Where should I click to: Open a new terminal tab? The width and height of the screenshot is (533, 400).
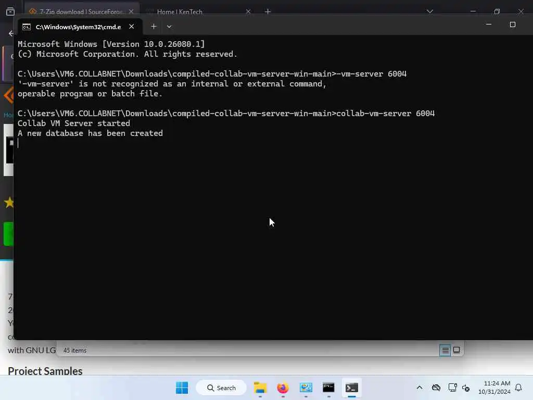(x=154, y=27)
